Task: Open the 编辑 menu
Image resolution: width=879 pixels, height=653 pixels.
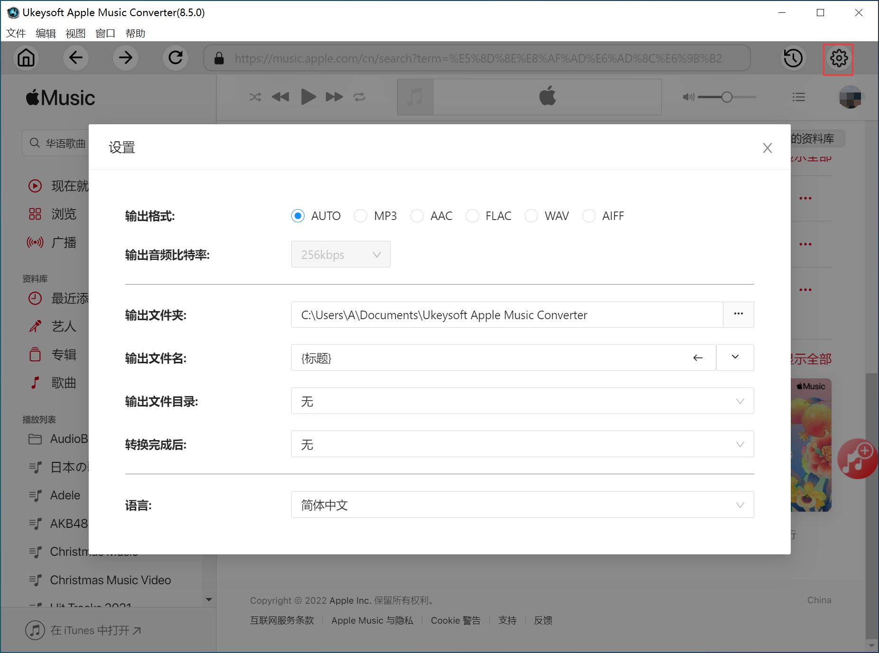Action: coord(46,34)
